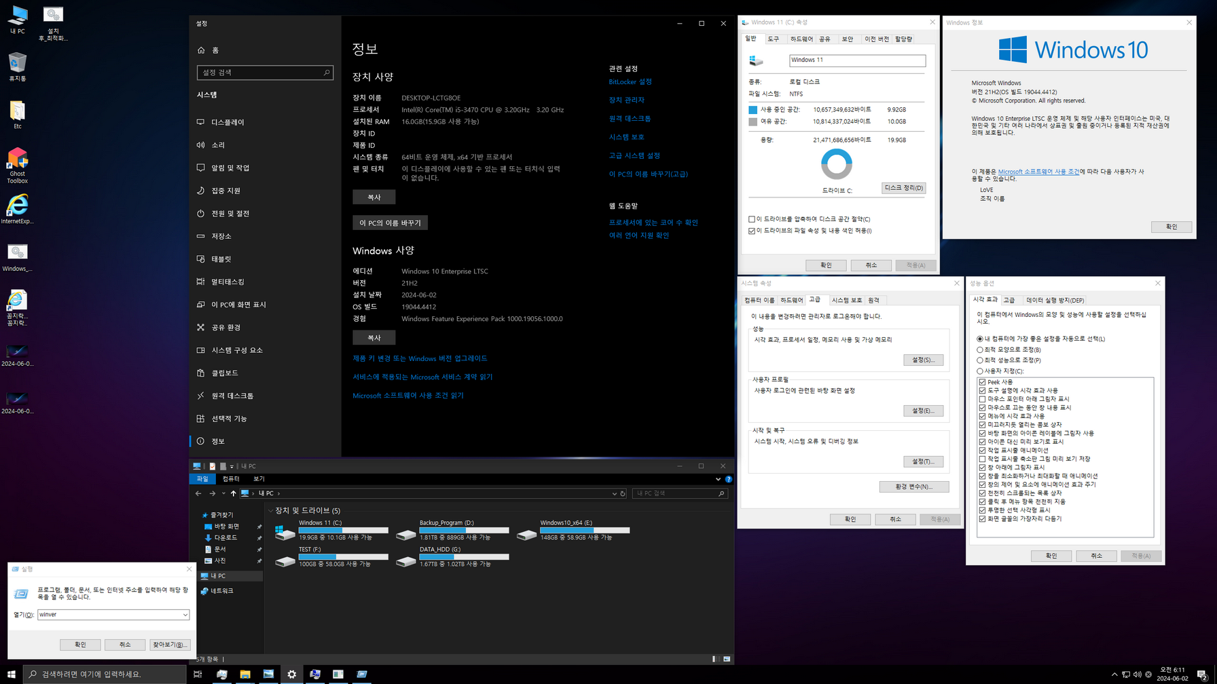Open the BitLocker 설정 link

[630, 81]
